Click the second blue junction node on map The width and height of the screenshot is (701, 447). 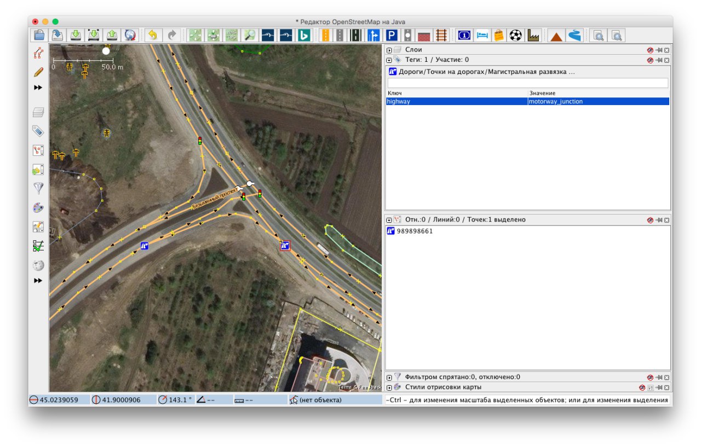point(144,246)
